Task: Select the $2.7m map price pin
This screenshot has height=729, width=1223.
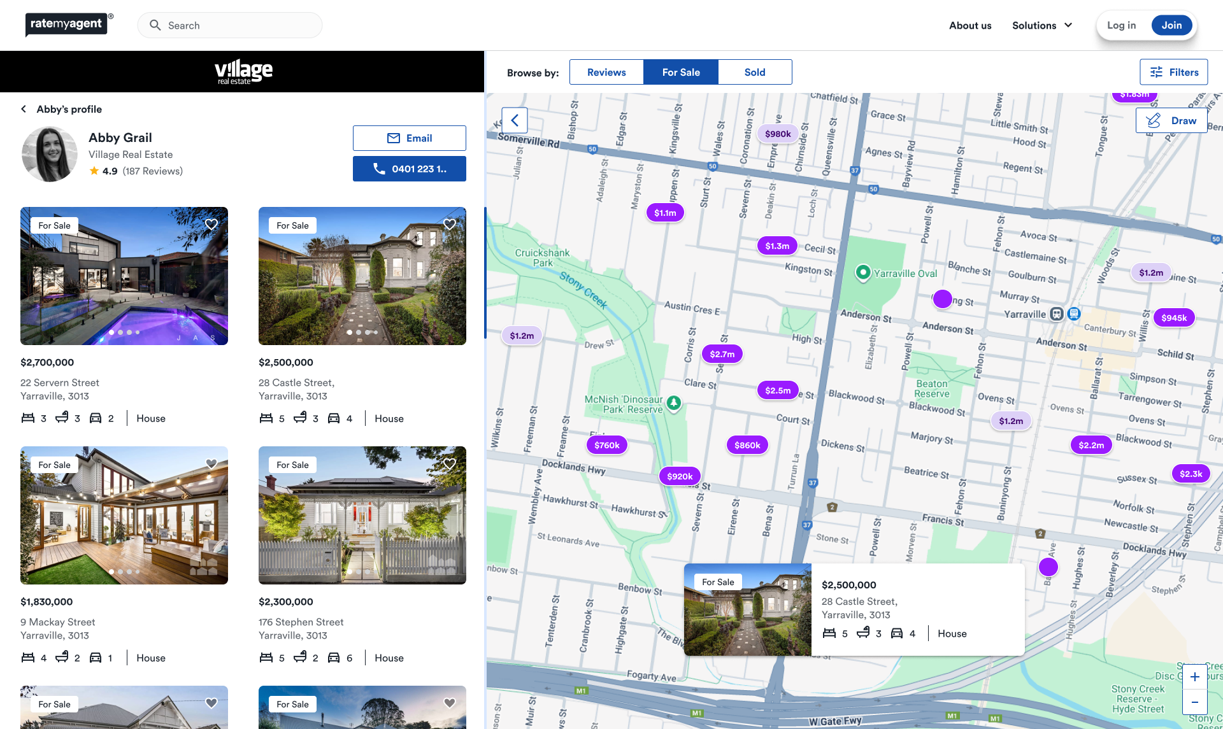Action: pyautogui.click(x=722, y=354)
